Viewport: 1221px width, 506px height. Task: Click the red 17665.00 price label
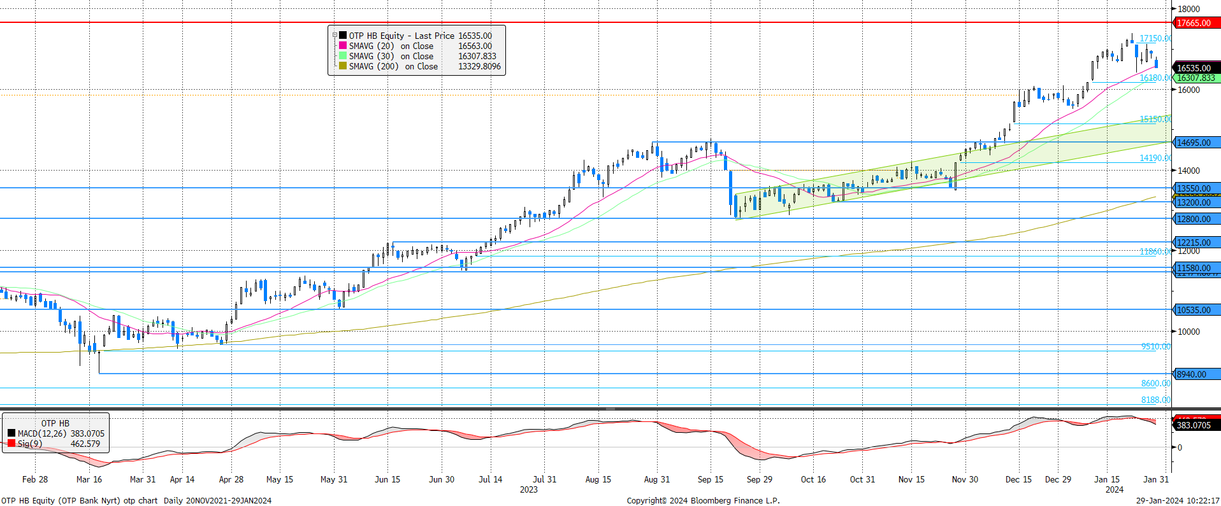pos(1197,23)
